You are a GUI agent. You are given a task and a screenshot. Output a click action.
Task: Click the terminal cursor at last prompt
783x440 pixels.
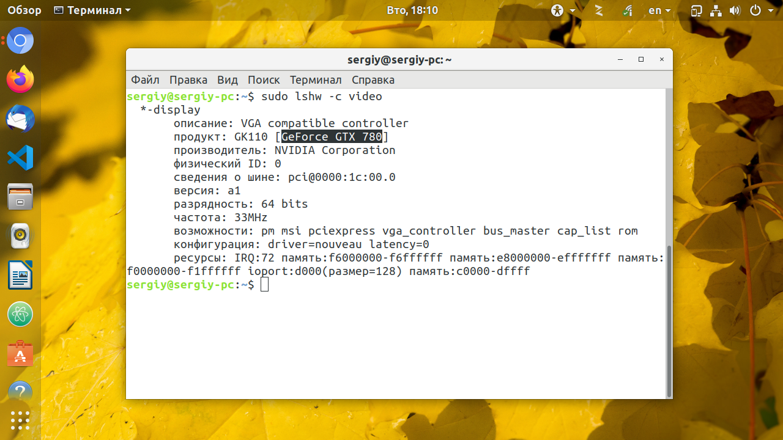pyautogui.click(x=264, y=285)
